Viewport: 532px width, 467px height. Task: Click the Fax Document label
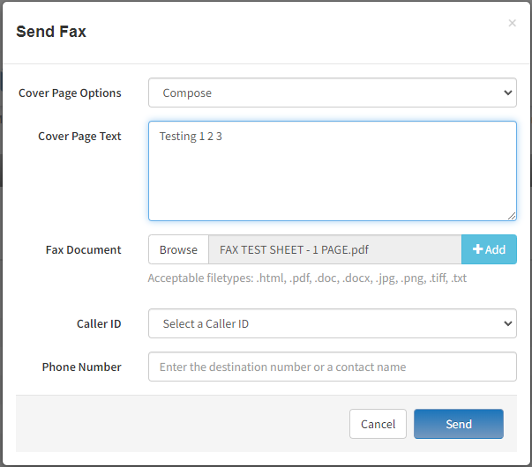click(83, 249)
